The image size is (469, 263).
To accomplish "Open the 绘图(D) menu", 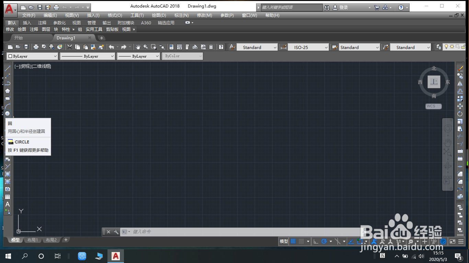I will pos(159,15).
